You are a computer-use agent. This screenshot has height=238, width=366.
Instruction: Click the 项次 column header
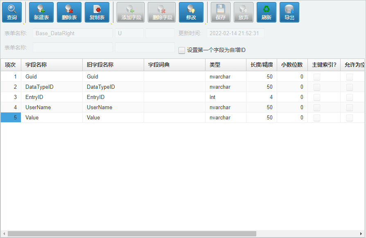coord(11,65)
